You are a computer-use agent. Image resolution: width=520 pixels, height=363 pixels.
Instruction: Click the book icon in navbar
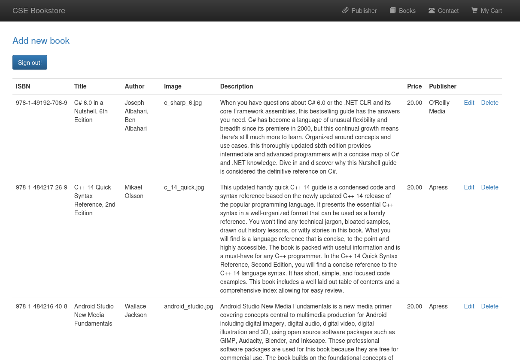click(x=392, y=11)
